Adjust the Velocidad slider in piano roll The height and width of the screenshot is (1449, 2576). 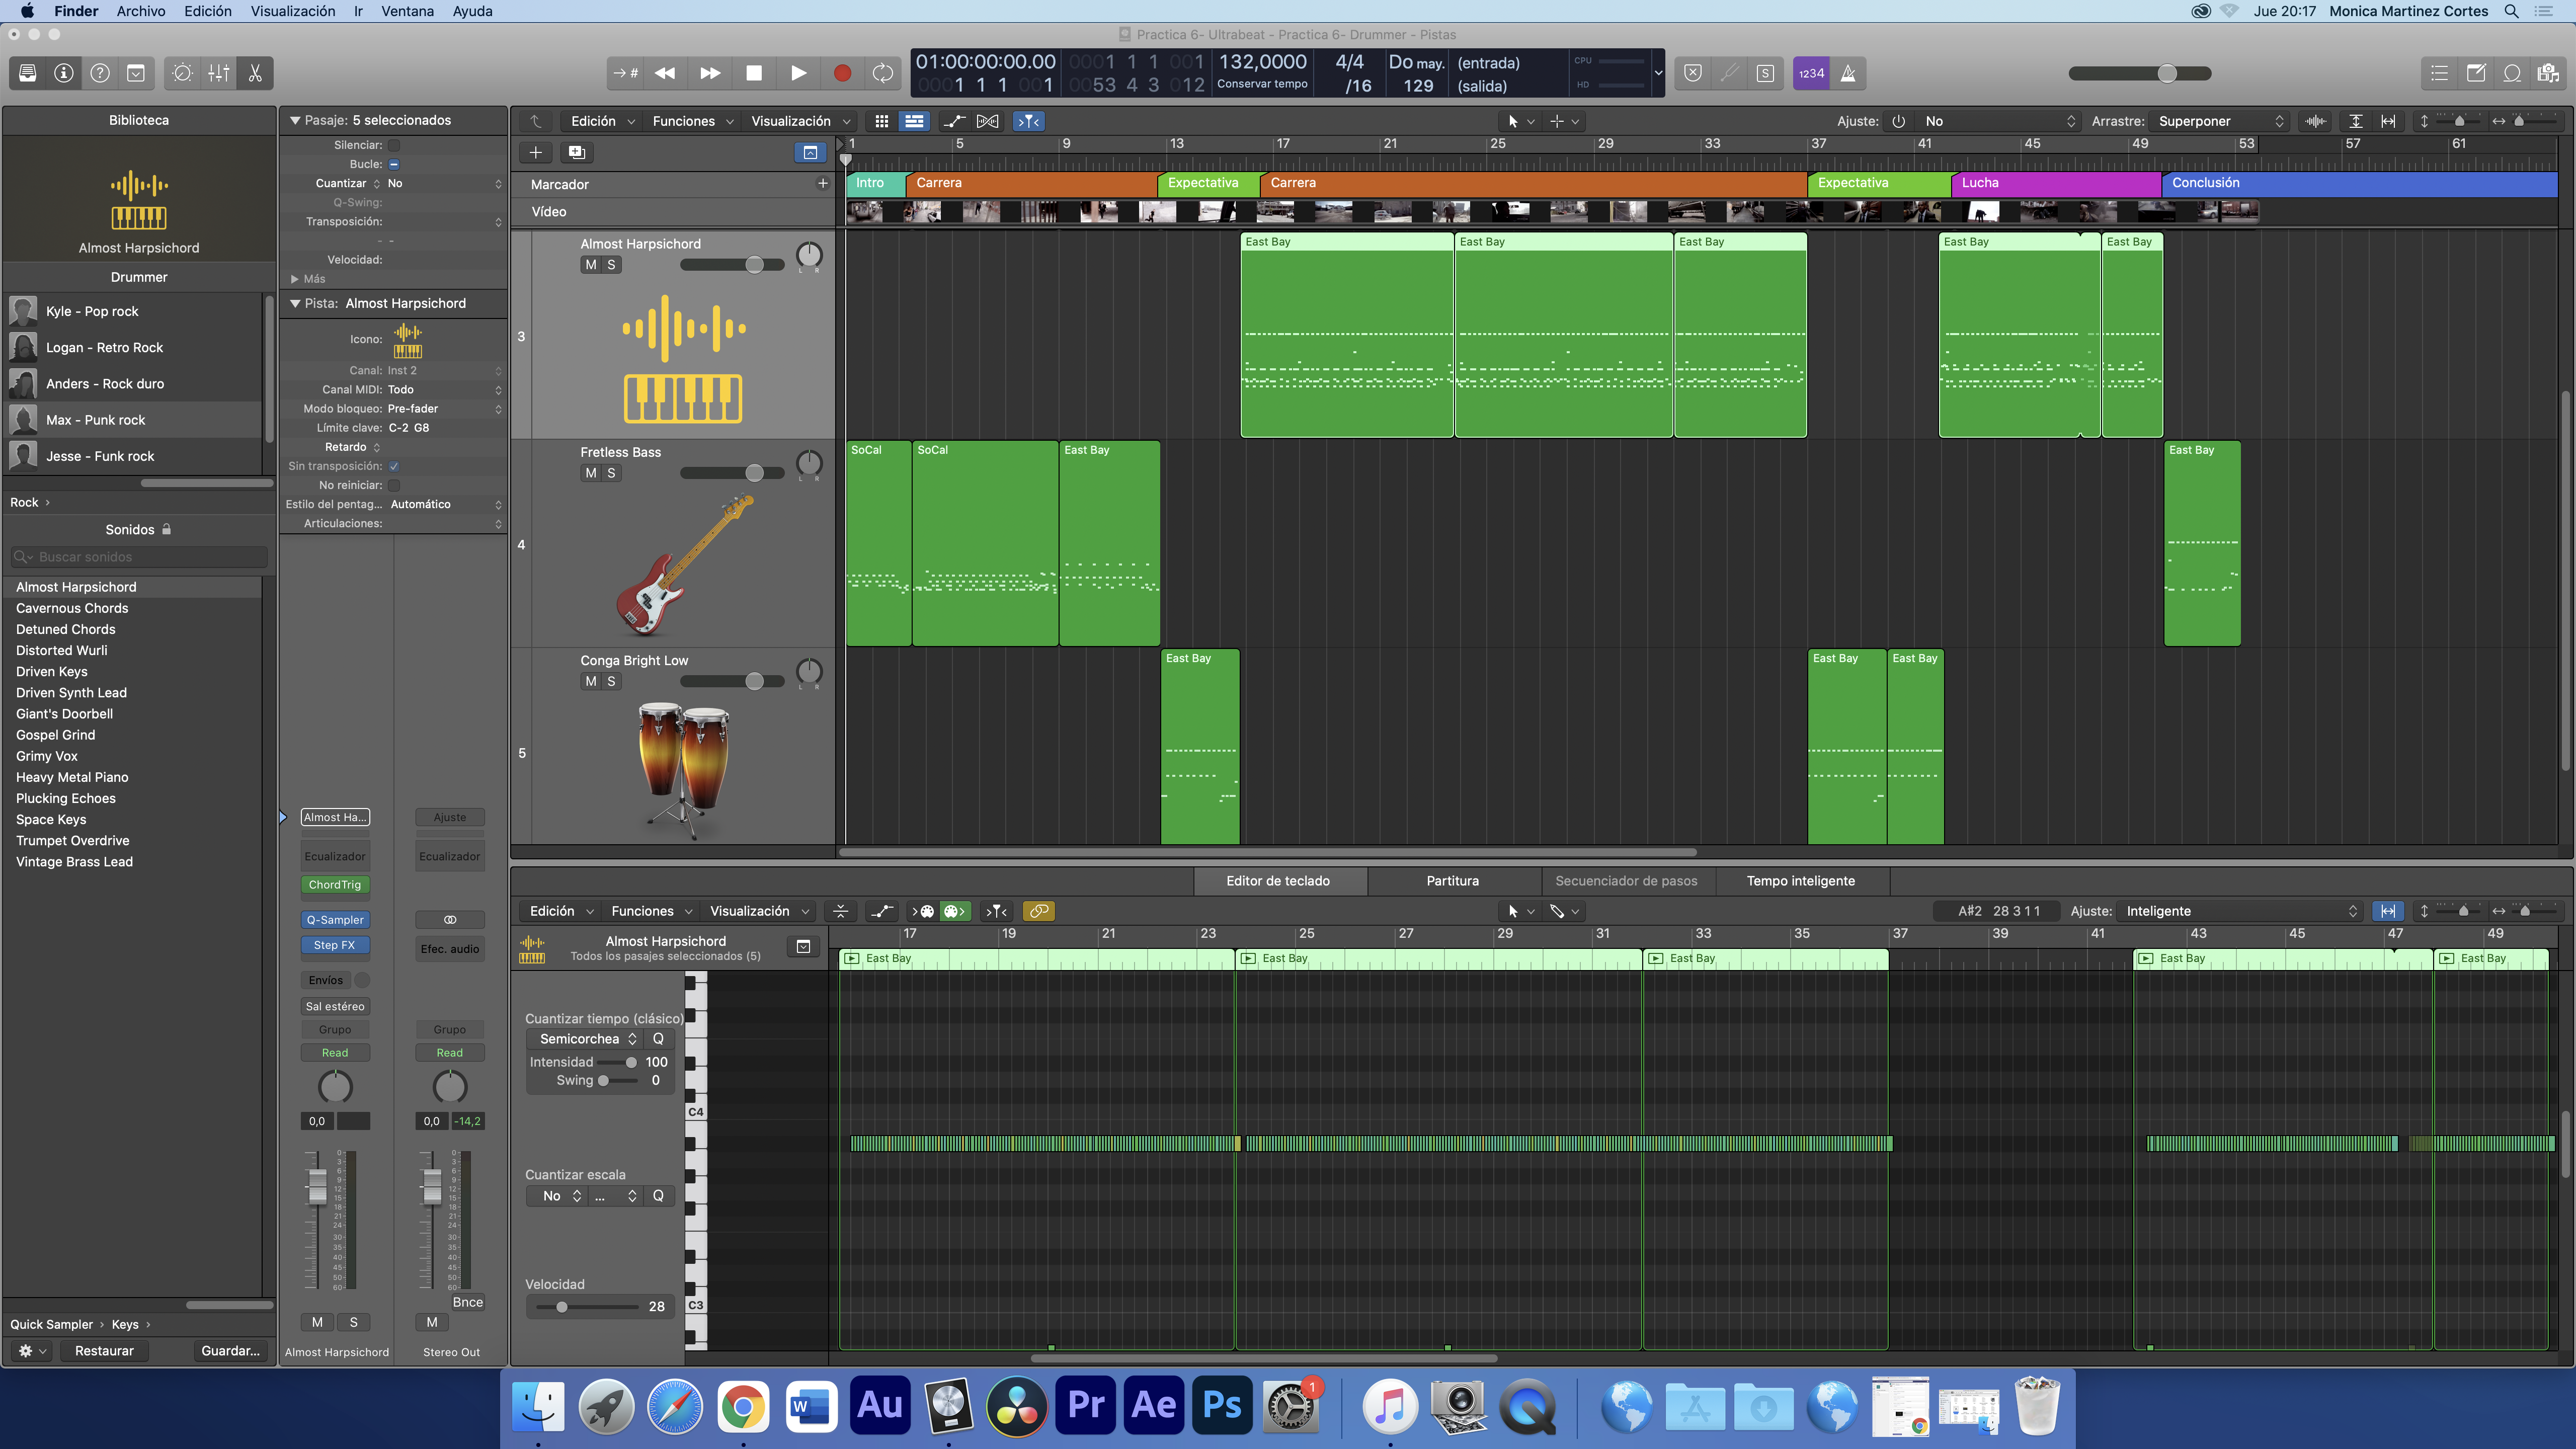(x=562, y=1306)
